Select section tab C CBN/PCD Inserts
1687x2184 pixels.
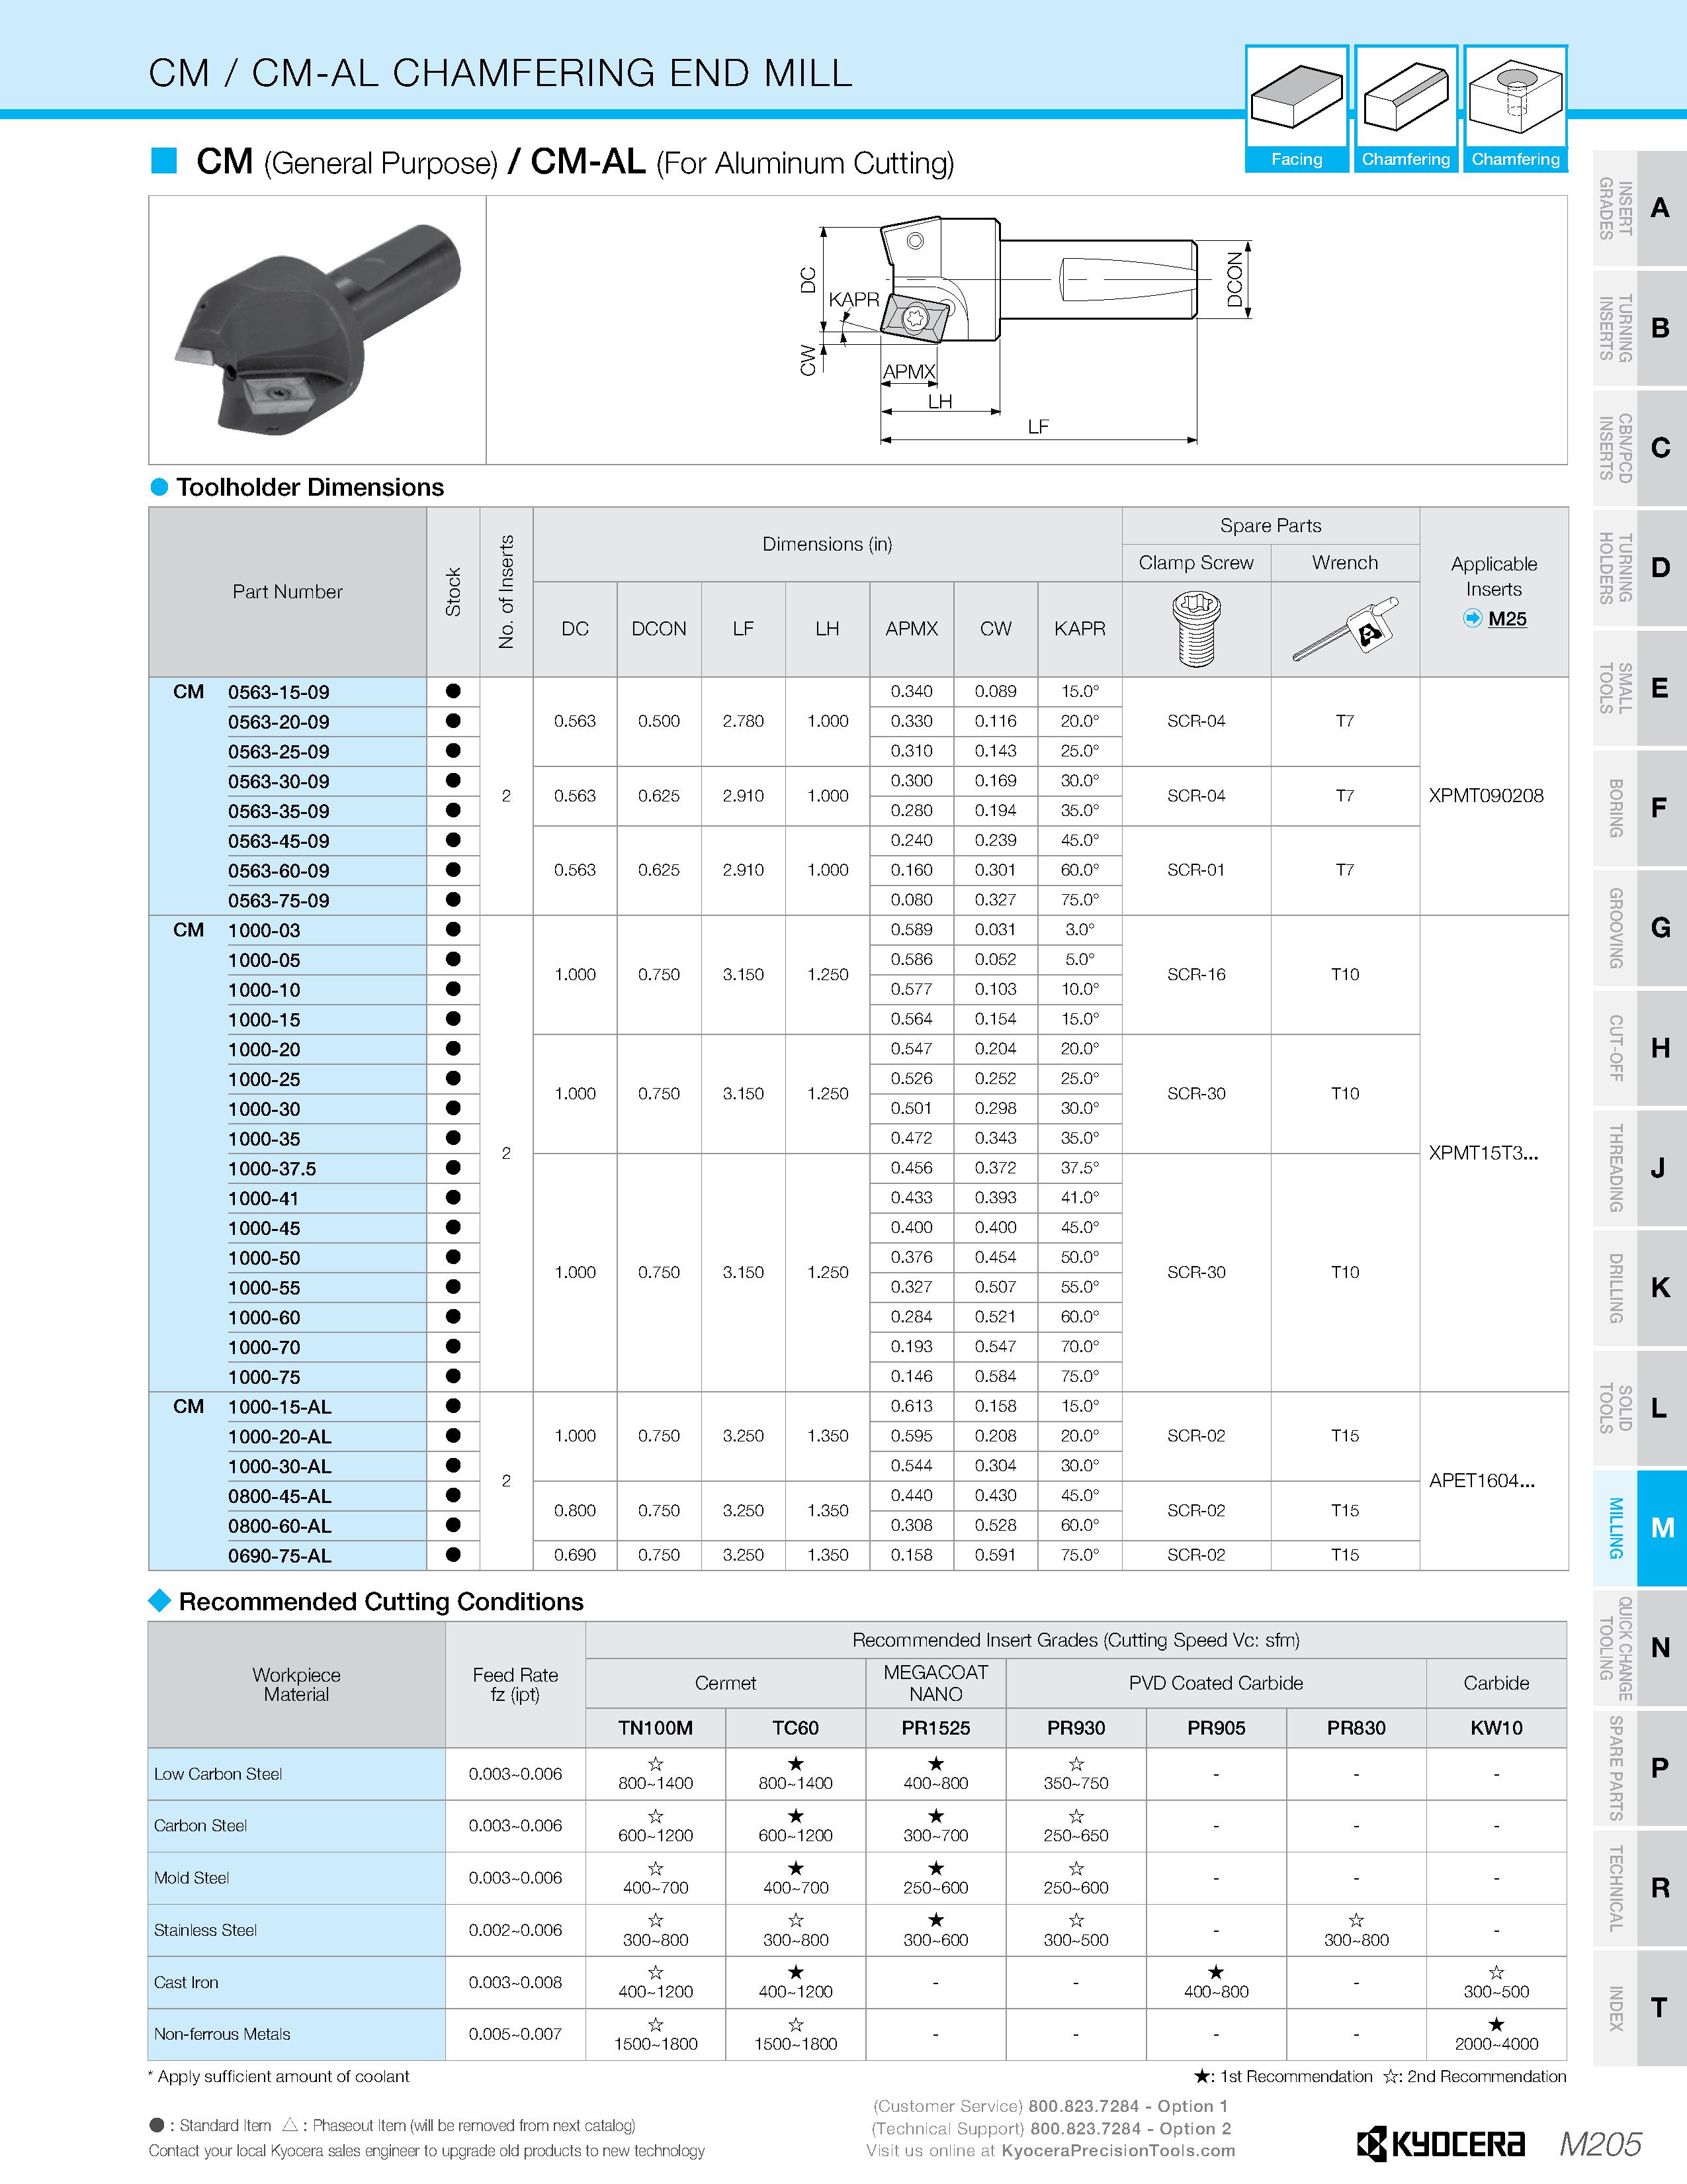[1639, 448]
